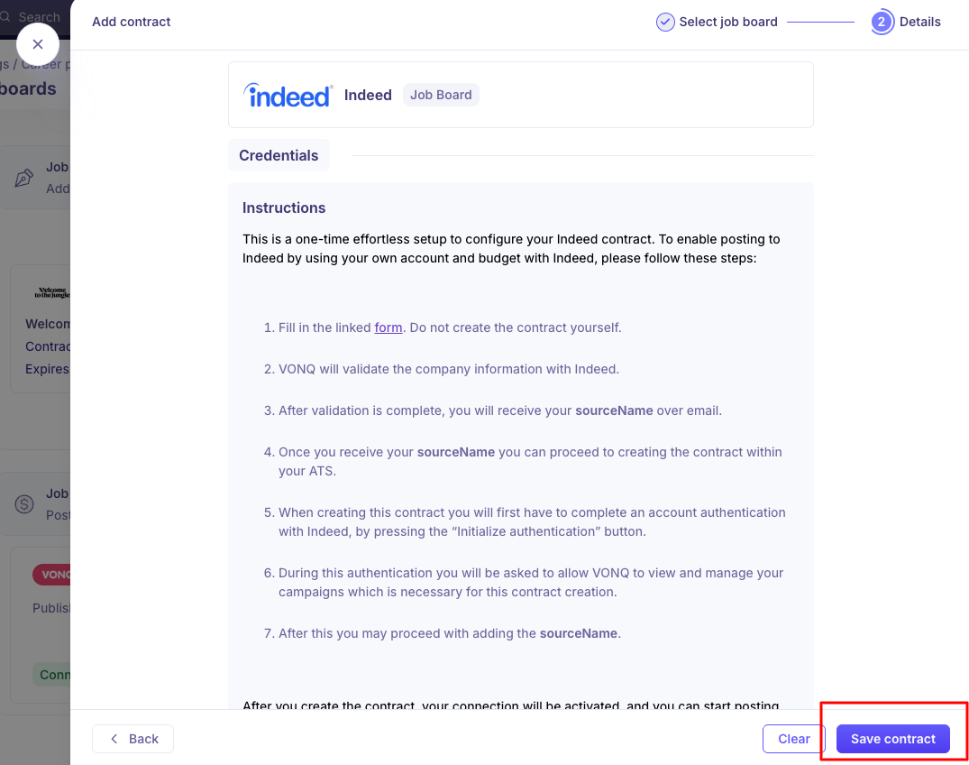This screenshot has height=765, width=969.
Task: Close the Add contract panel
Action: (x=37, y=44)
